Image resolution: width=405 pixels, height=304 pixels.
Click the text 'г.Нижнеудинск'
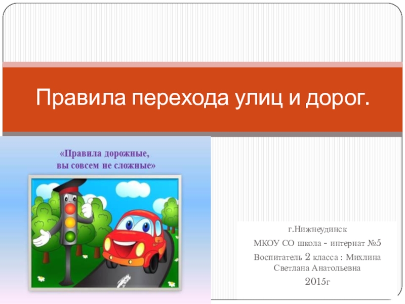point(317,230)
